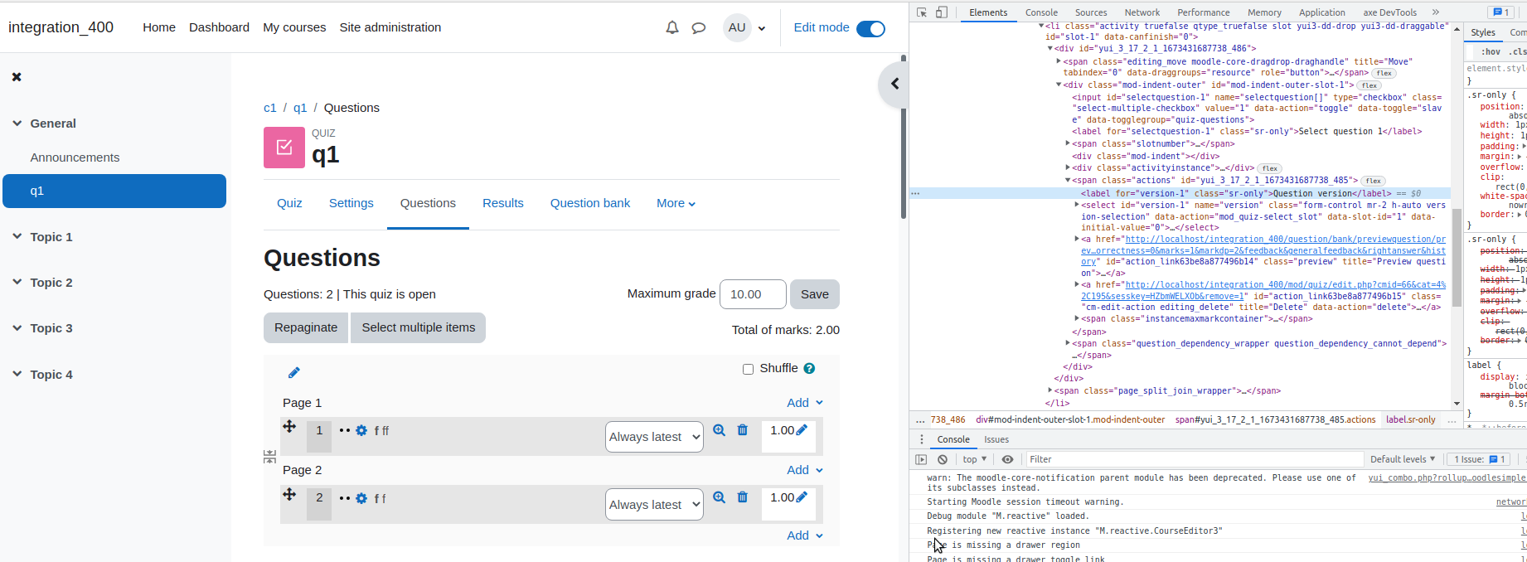This screenshot has width=1527, height=562.
Task: Click the move handle for question 1
Action: [x=289, y=427]
